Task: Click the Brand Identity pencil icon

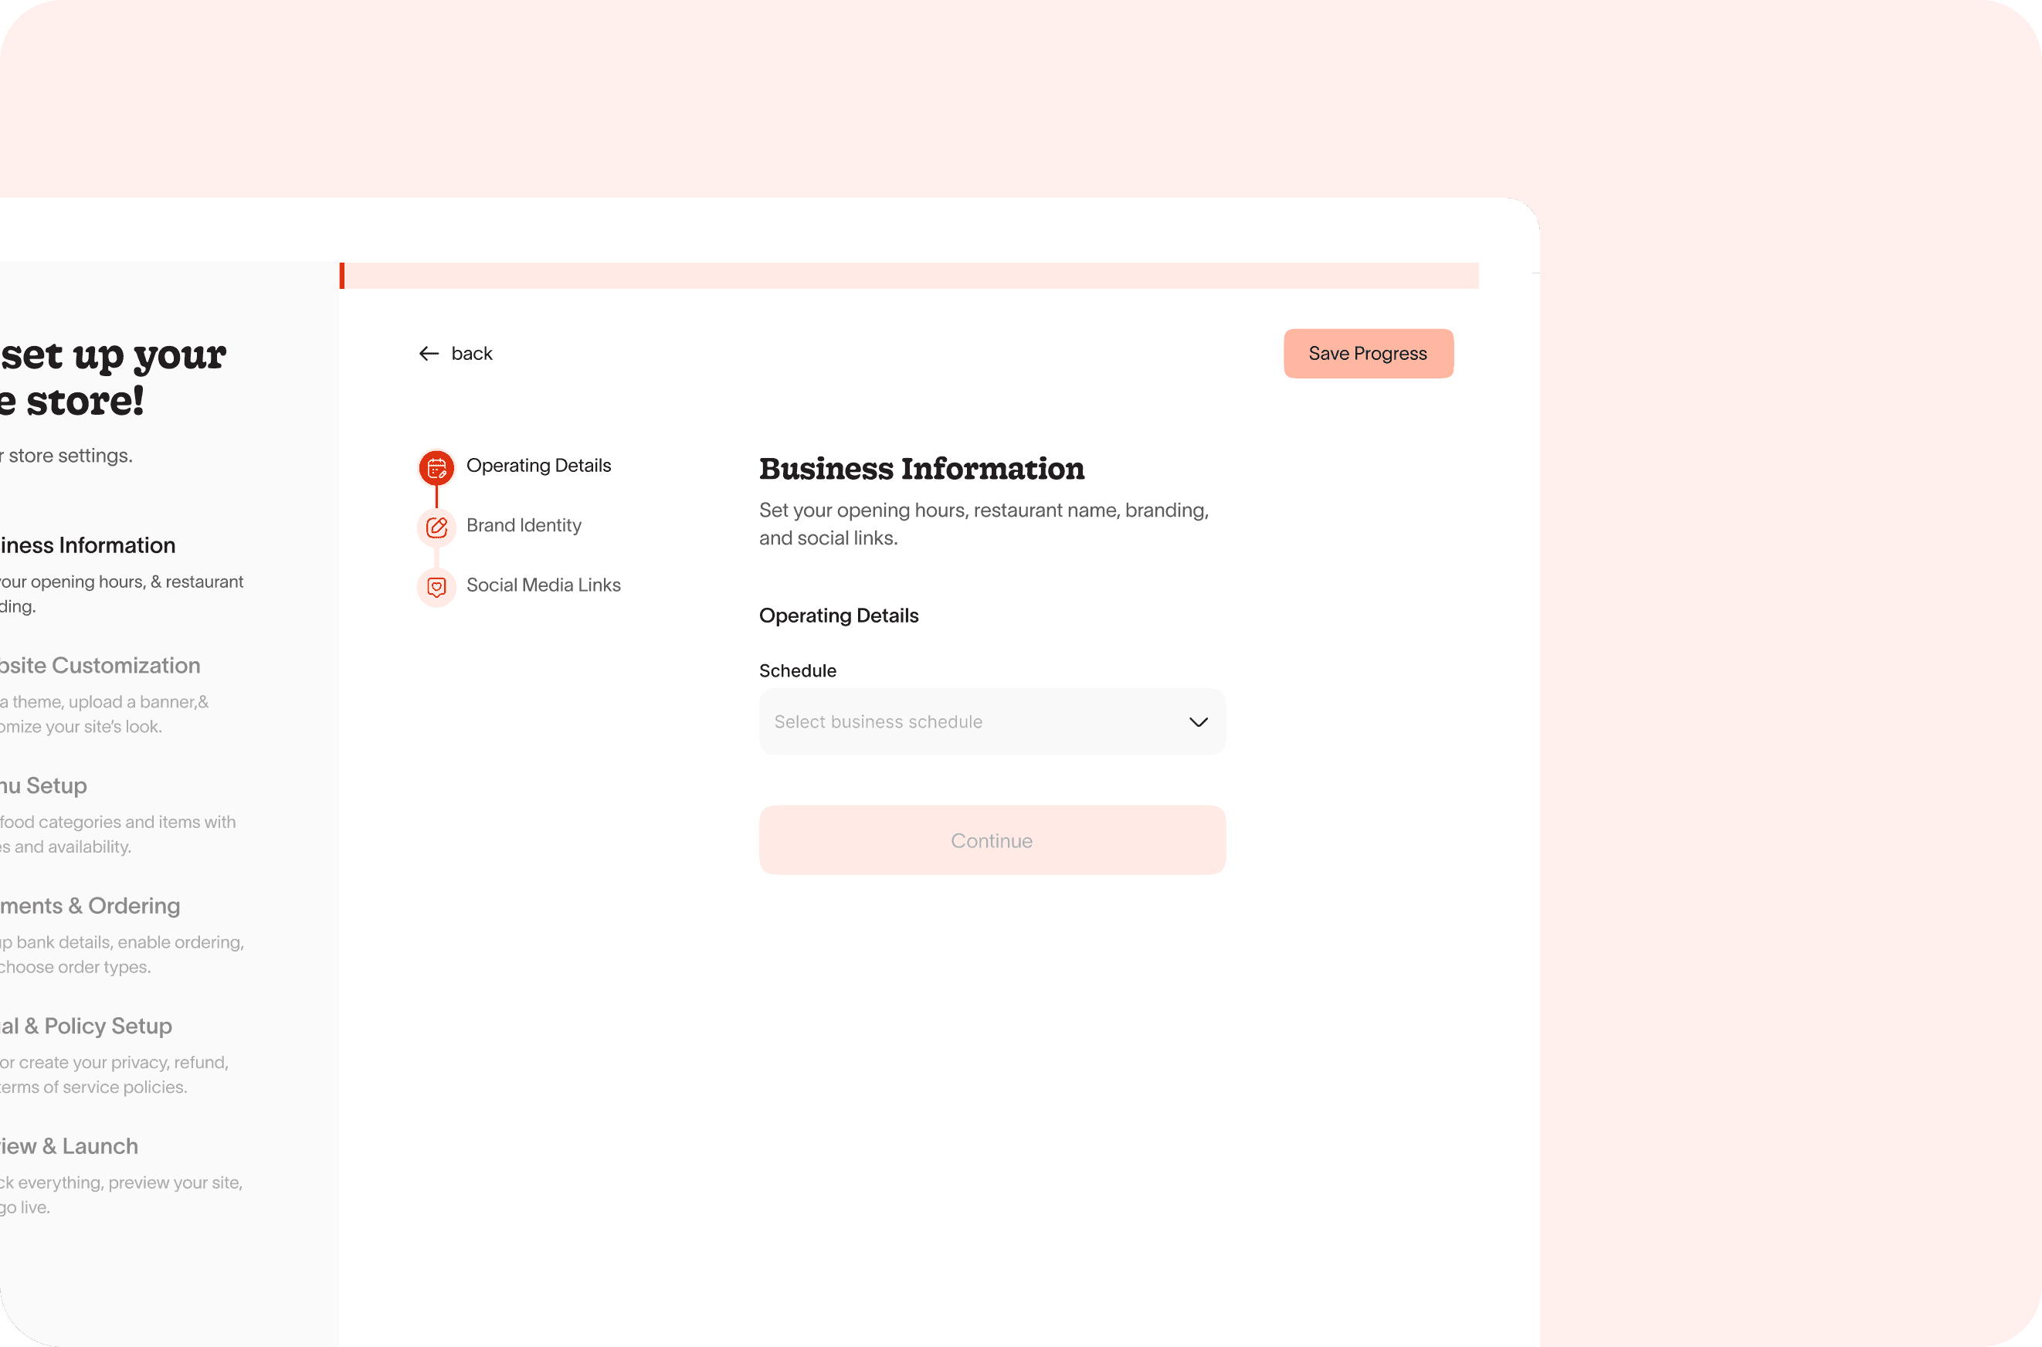Action: (x=436, y=528)
